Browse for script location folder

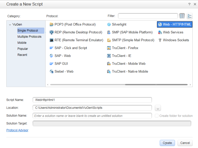pyautogui.click(x=158, y=108)
